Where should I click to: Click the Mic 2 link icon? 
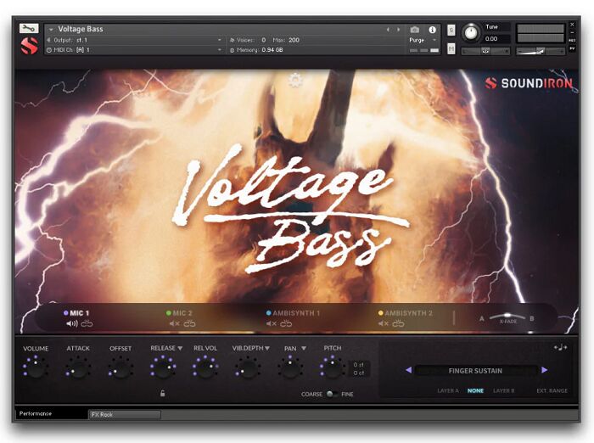[x=189, y=323]
